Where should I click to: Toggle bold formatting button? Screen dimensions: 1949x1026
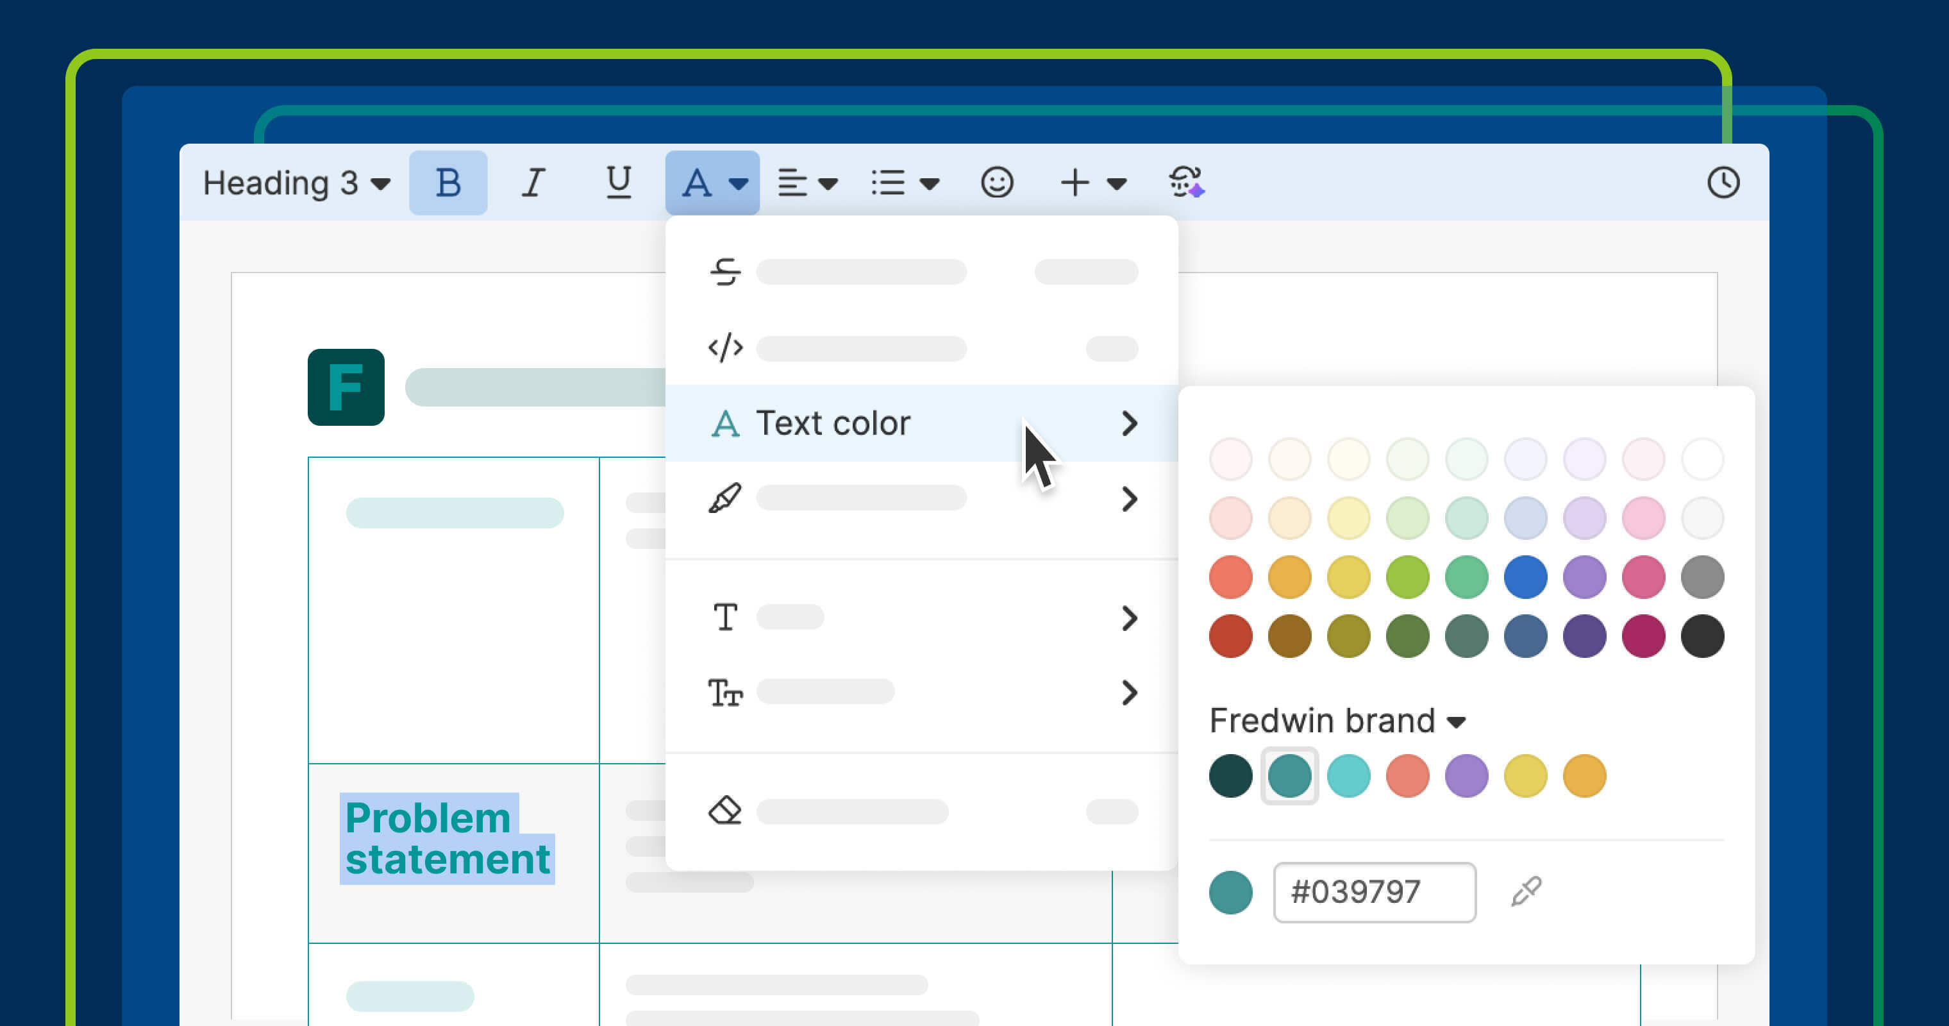click(448, 182)
